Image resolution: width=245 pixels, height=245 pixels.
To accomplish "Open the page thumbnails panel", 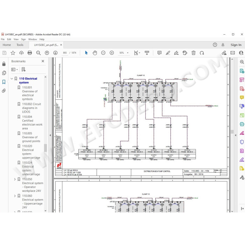I will pos(4,73).
